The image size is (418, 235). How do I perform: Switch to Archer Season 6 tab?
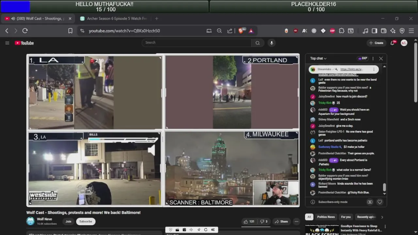point(114,19)
